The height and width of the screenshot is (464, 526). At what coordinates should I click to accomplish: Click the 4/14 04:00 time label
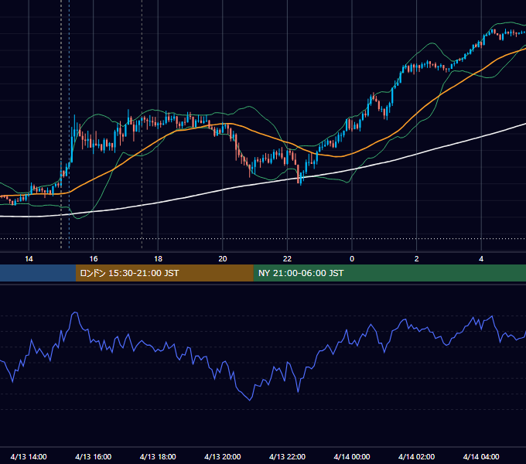(481, 456)
